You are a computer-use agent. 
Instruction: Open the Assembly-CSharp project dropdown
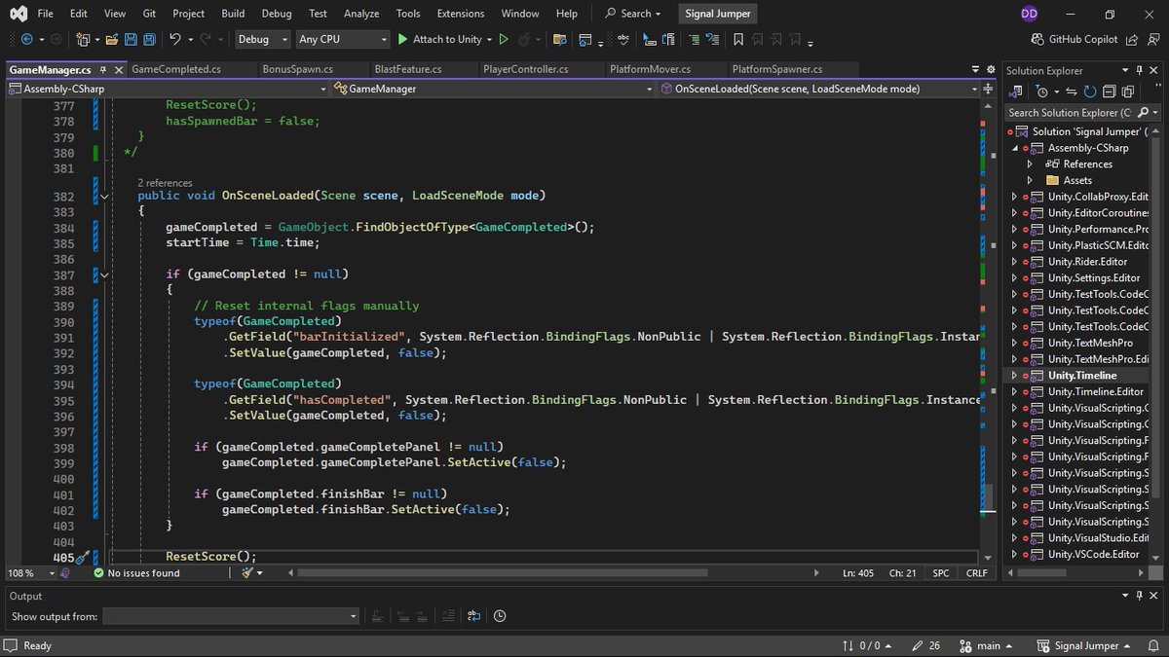pos(168,89)
